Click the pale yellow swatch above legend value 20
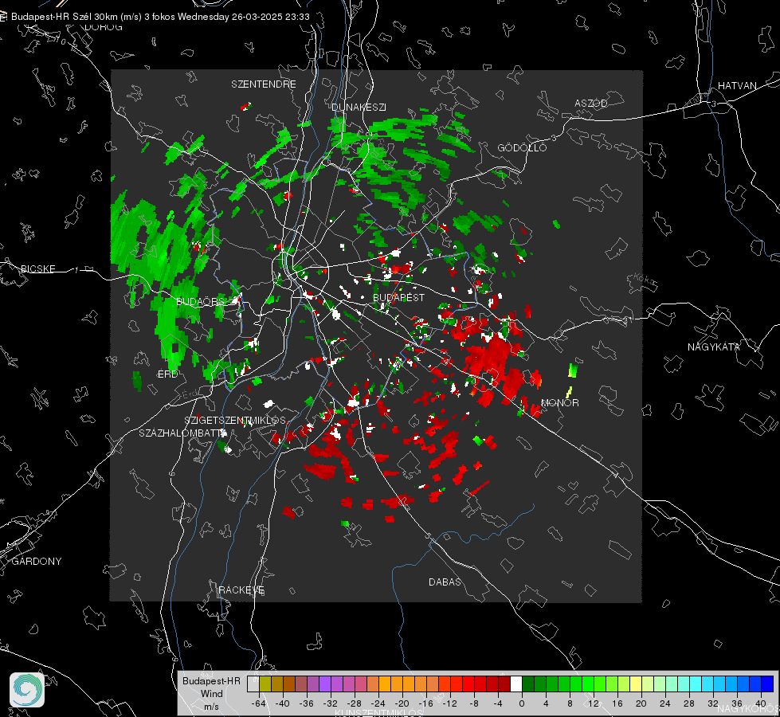Viewport: 780px width, 717px height. (x=636, y=684)
